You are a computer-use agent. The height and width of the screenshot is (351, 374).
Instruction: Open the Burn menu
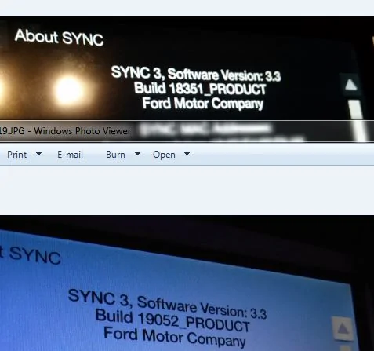[x=115, y=155]
